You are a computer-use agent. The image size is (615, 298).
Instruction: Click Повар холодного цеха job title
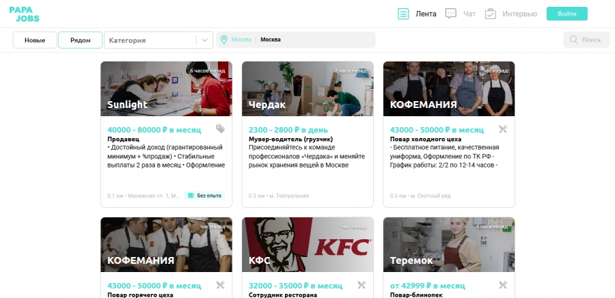426,139
